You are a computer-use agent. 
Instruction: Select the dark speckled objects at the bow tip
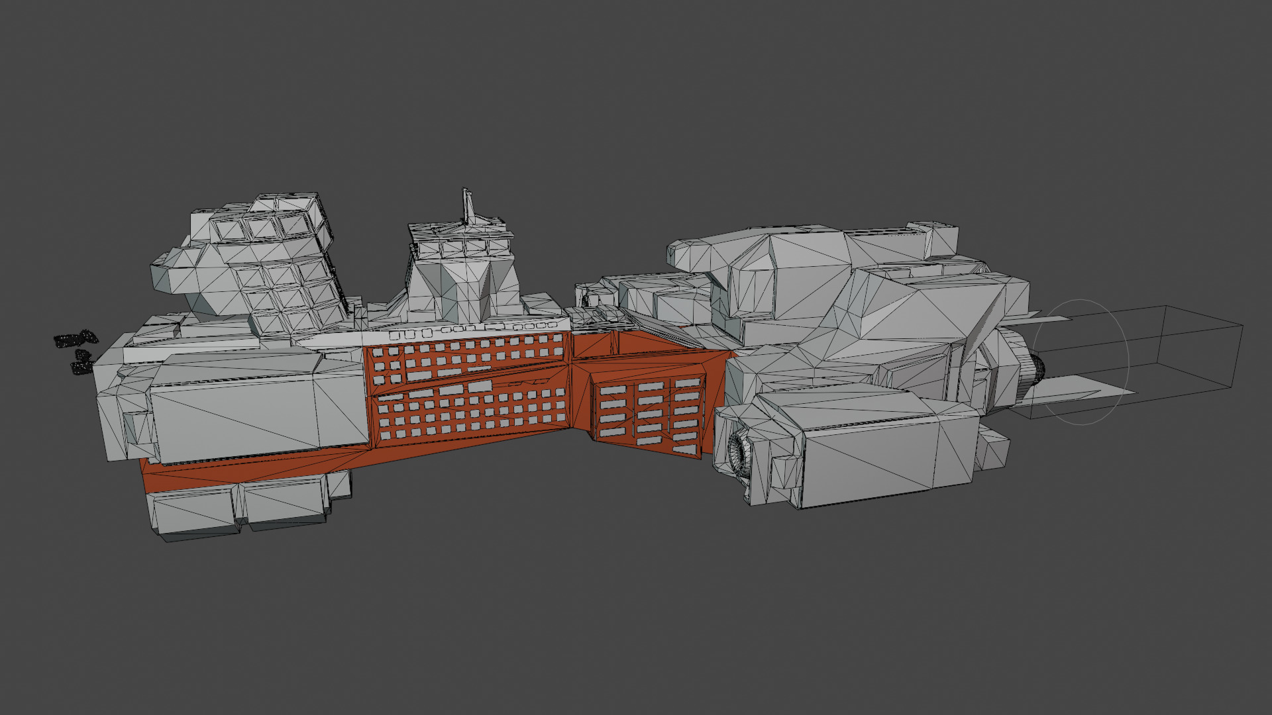[76, 351]
